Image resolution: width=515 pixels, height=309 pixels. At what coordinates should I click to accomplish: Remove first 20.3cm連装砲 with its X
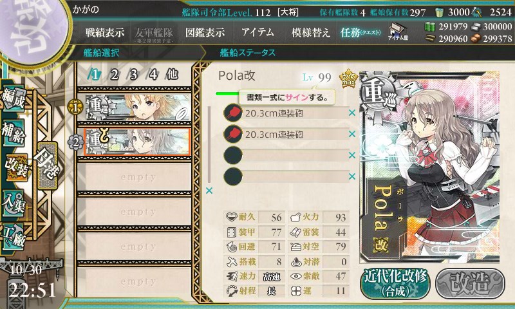pos(352,113)
